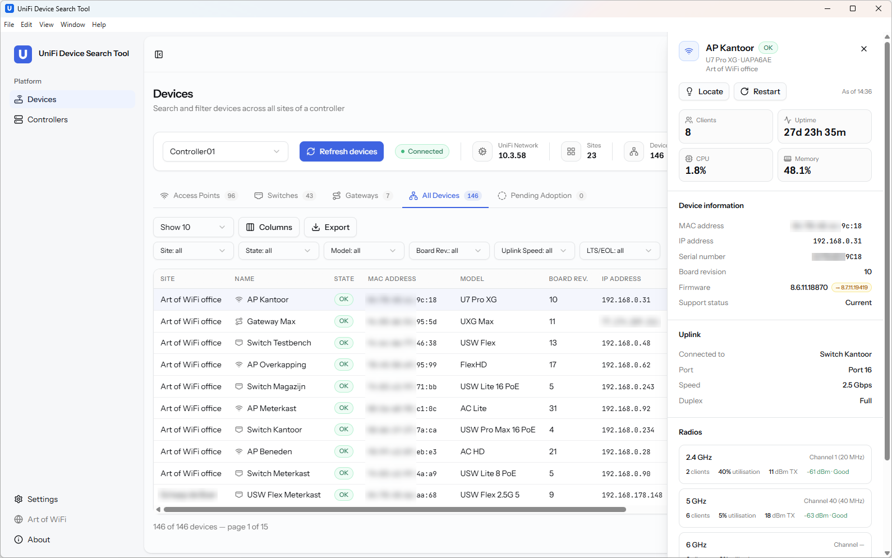The width and height of the screenshot is (892, 558).
Task: Click the WiFi icon beside AP Kantoor header
Action: pyautogui.click(x=689, y=51)
